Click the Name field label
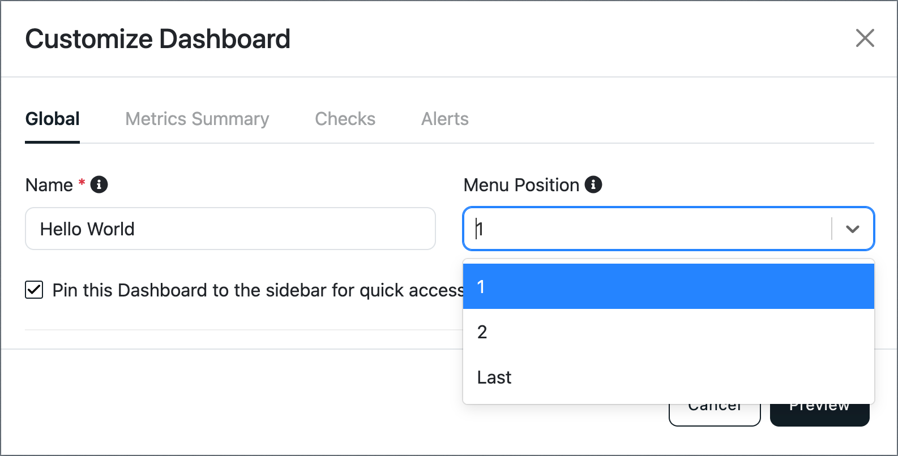The height and width of the screenshot is (456, 898). (49, 185)
